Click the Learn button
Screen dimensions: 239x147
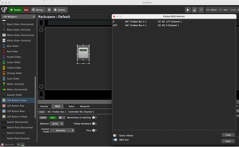point(42,112)
